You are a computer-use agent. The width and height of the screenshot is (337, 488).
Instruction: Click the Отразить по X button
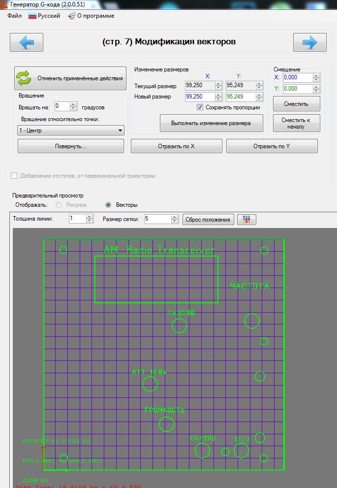pyautogui.click(x=176, y=146)
